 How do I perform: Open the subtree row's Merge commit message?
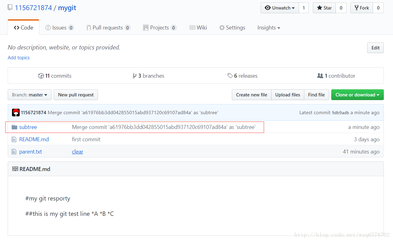coord(164,127)
